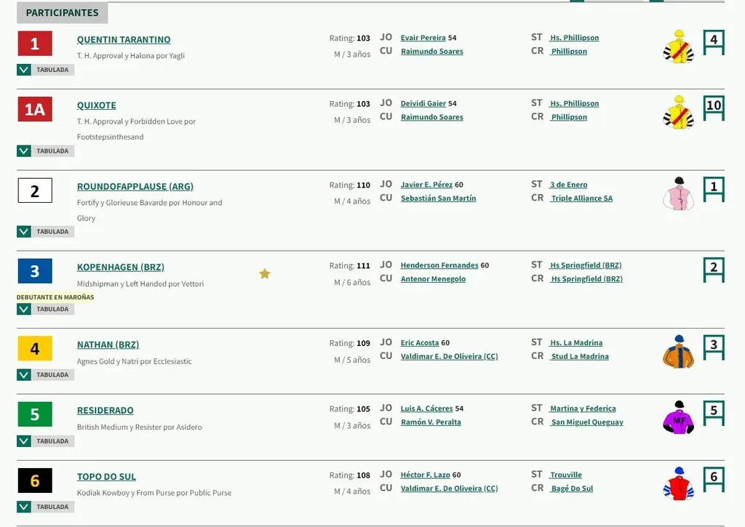Expand Tabulada for Quentin Tarantino
Screen dimensions: 745x527
24,70
